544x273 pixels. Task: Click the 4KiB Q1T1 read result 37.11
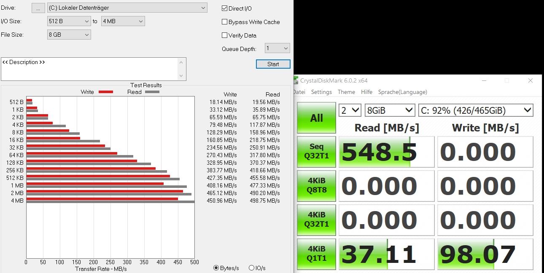387,254
